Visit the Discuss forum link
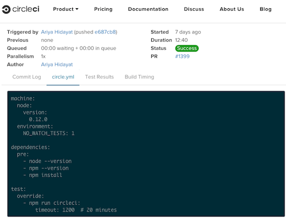286x221 pixels. 194,9
